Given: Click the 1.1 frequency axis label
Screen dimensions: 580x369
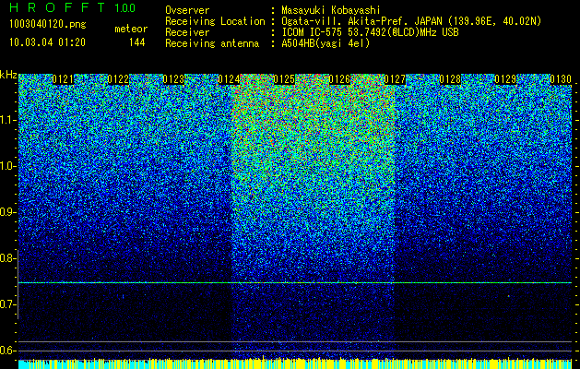Looking at the screenshot, I should click(x=7, y=120).
